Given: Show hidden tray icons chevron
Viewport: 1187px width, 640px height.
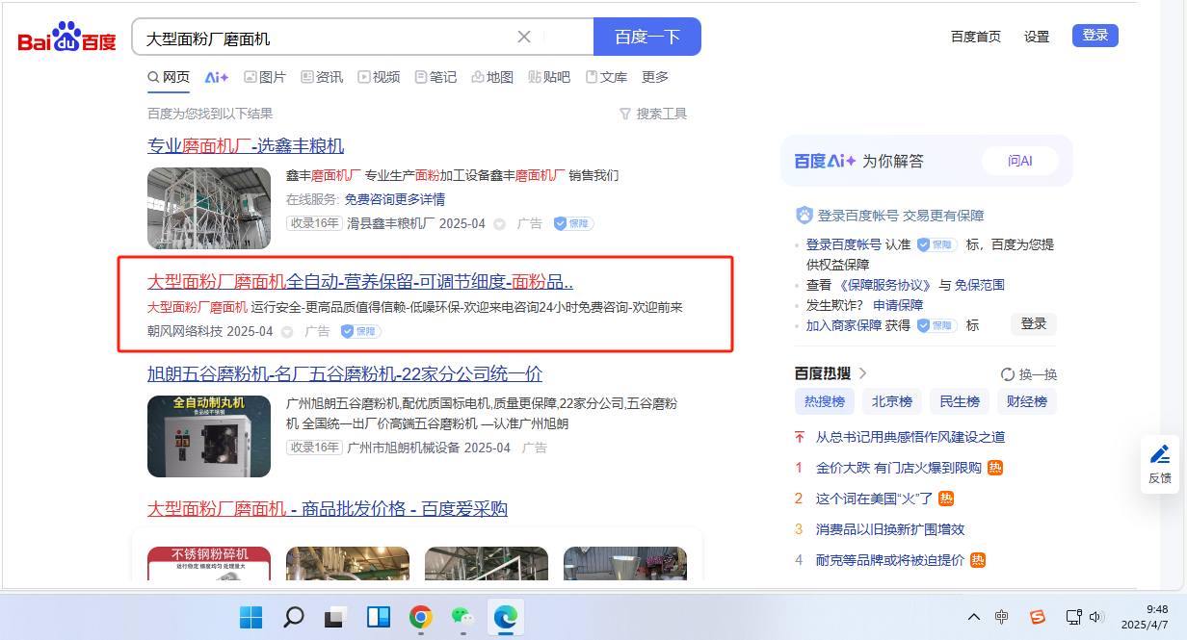Looking at the screenshot, I should (x=974, y=617).
